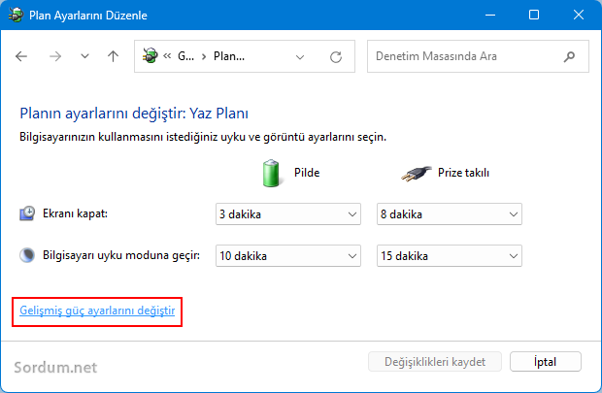Click the 'Değişiklikleri kaydet' button
Viewport: 602px width, 393px height.
point(435,362)
